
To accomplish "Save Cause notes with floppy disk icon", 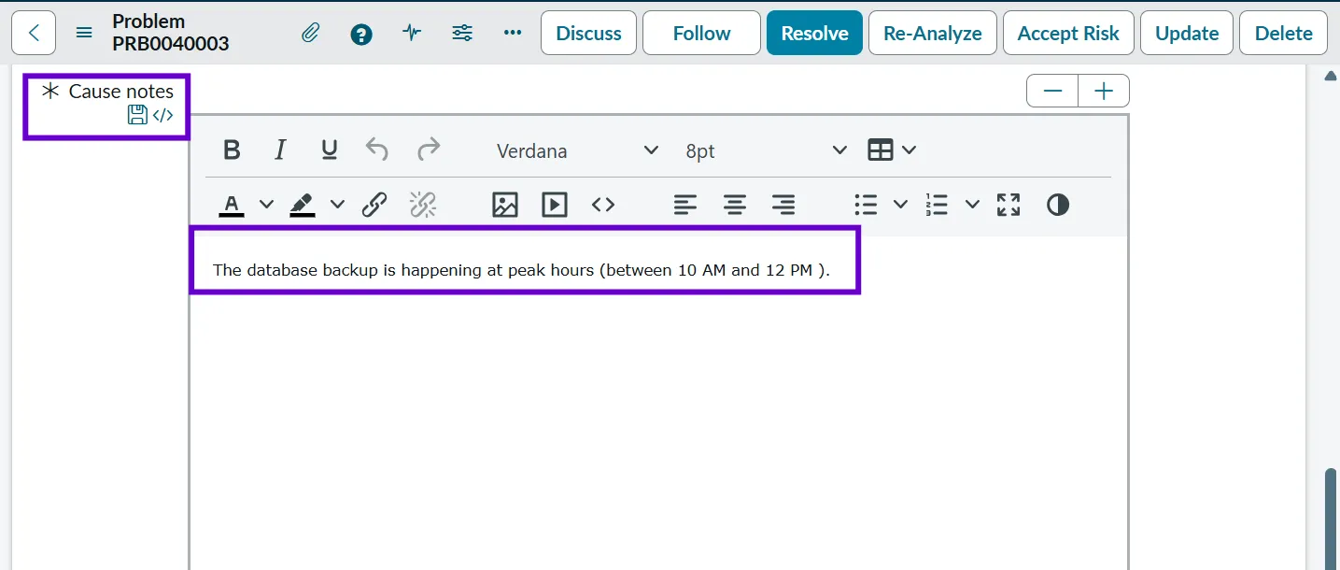I will (137, 115).
